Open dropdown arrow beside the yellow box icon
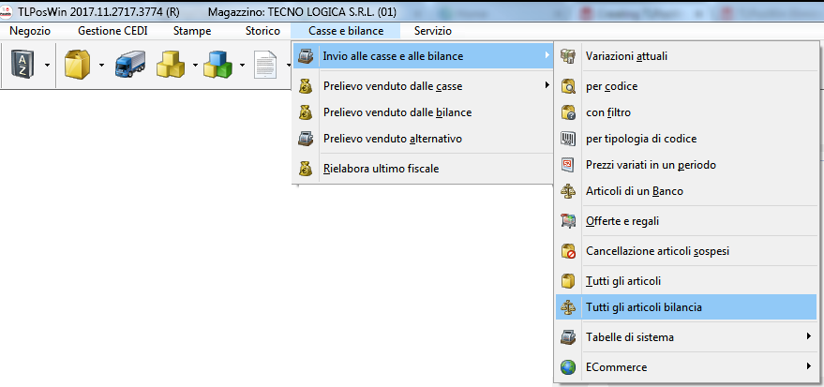This screenshot has height=387, width=824. [x=99, y=66]
